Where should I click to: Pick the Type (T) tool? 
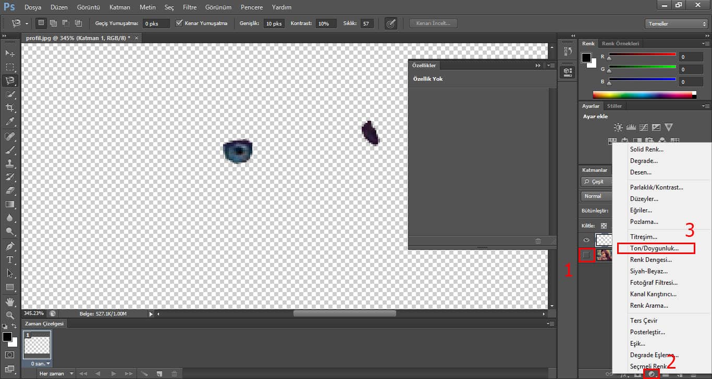point(10,260)
